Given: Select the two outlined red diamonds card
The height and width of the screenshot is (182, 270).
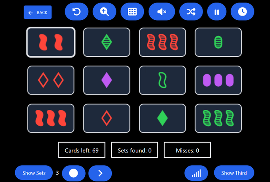Looking at the screenshot, I should click(x=51, y=80).
